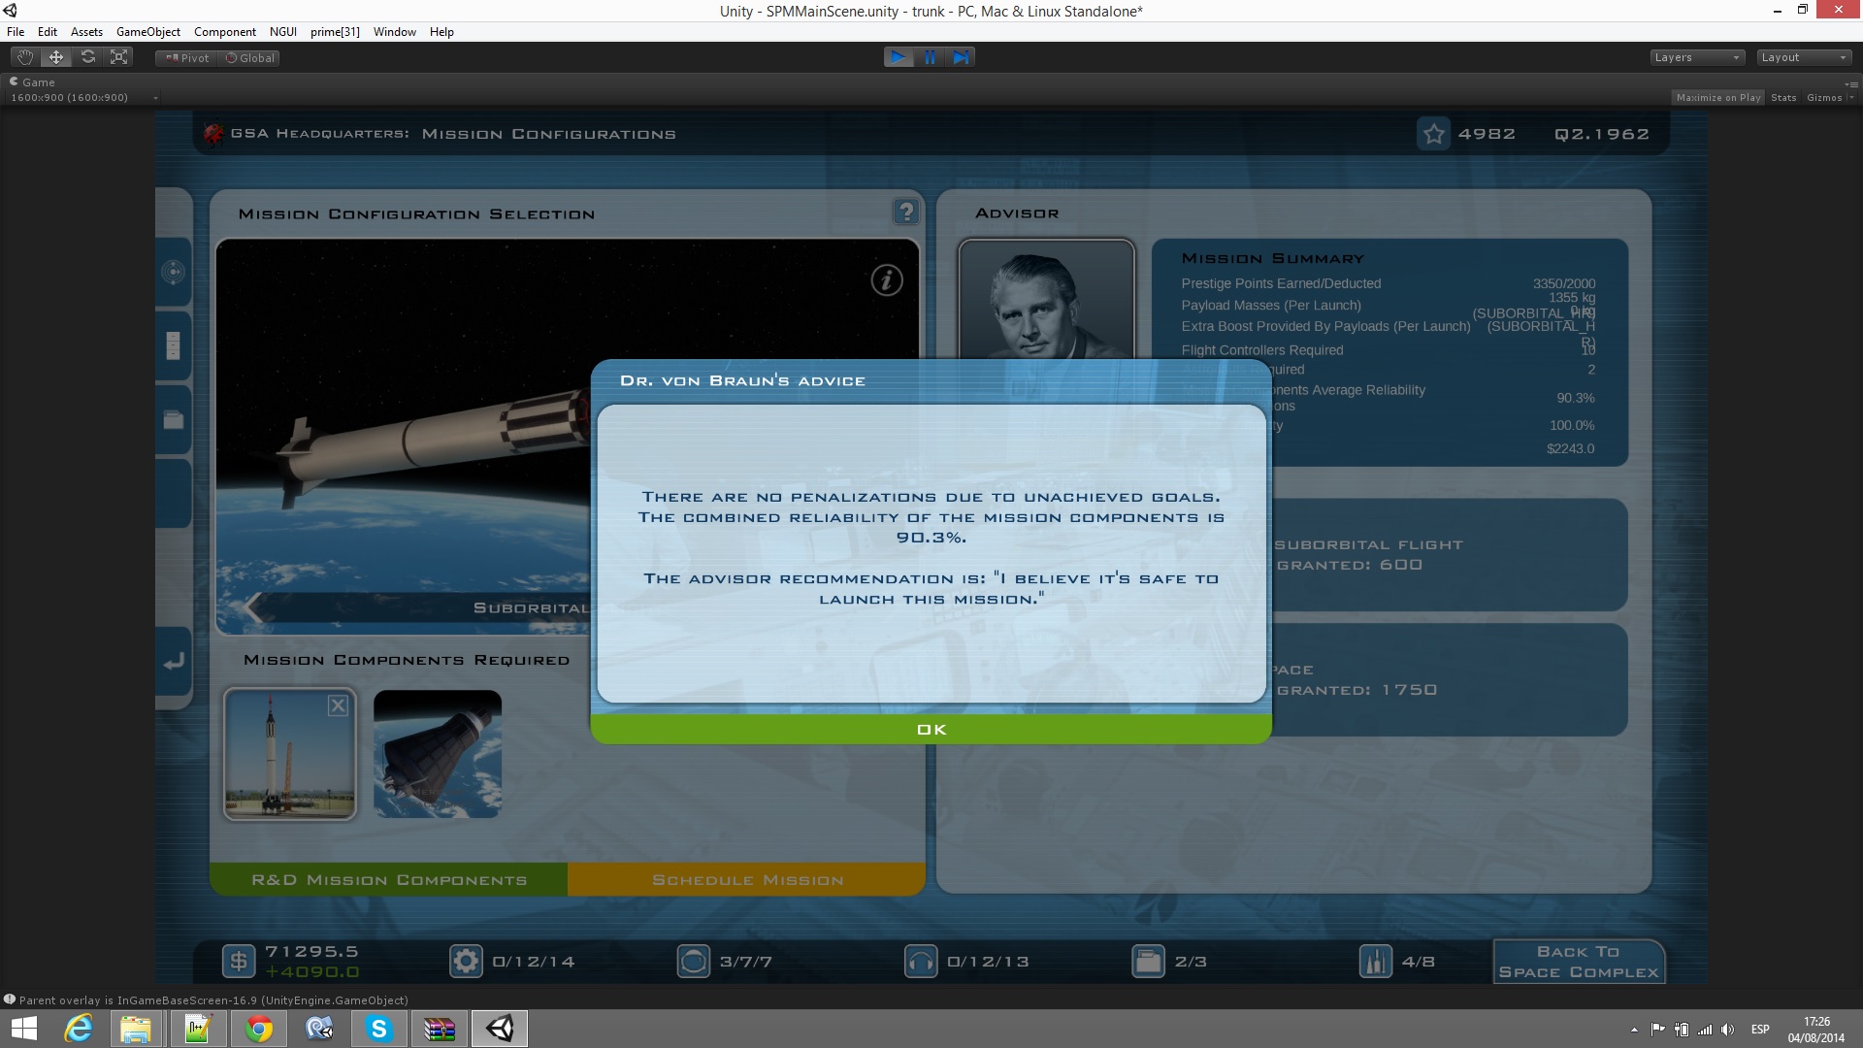The image size is (1863, 1048).
Task: Select the Rotate tool in Unity toolbar
Action: [x=88, y=57]
